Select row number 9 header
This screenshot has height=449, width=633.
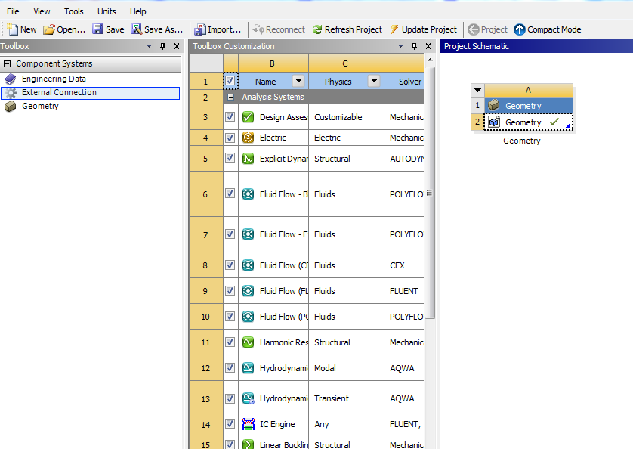click(x=206, y=291)
